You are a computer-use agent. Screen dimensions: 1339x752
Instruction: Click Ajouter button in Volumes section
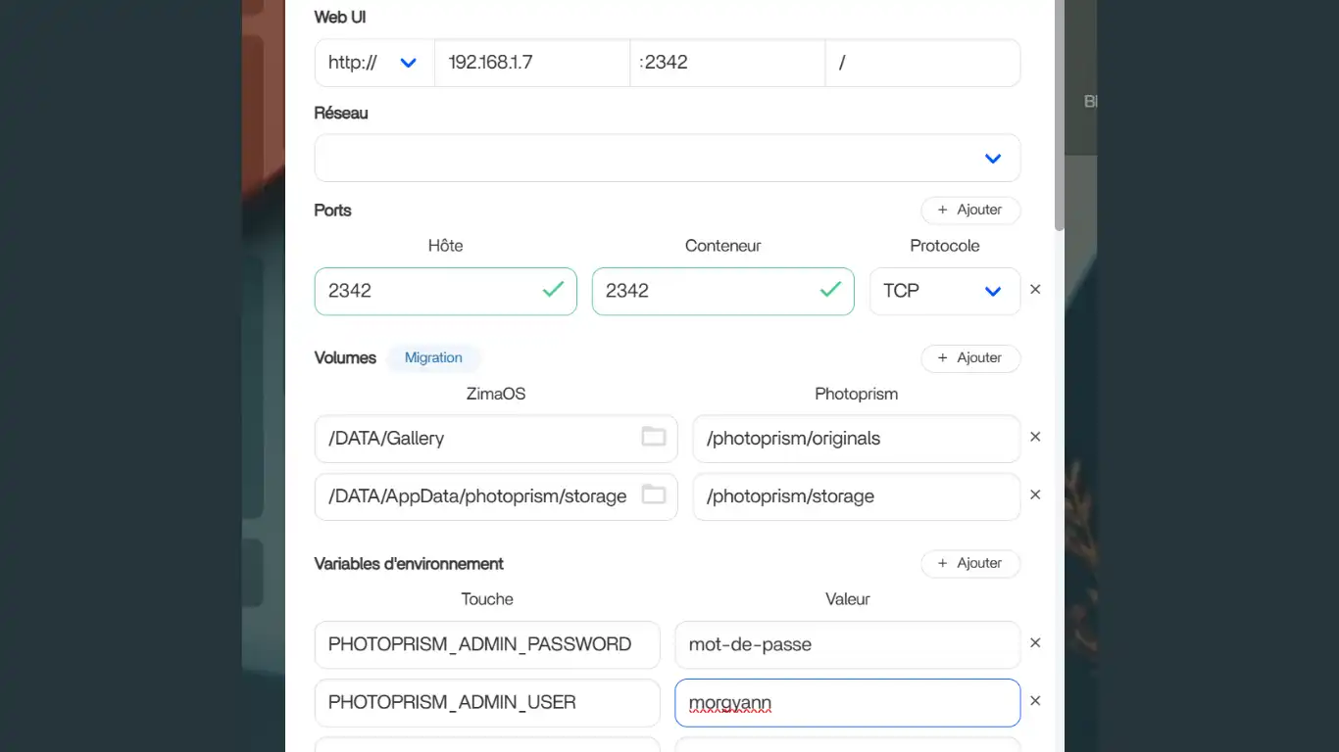(969, 357)
